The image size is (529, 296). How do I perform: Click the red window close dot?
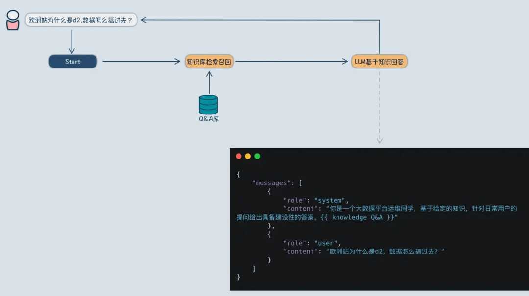(239, 156)
